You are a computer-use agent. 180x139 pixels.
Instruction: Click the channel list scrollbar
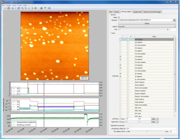click(x=175, y=74)
